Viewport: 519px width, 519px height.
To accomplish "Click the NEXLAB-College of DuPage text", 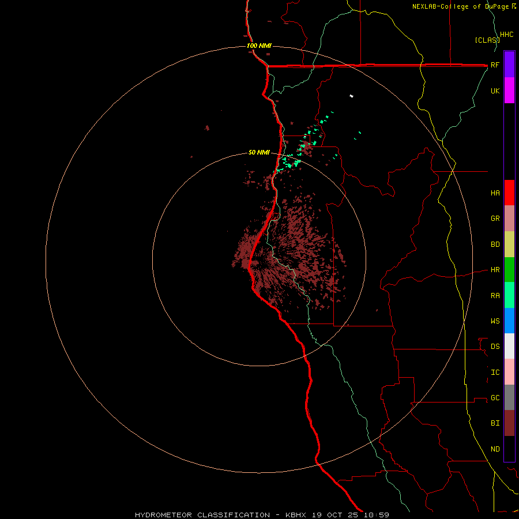I will pyautogui.click(x=461, y=6).
